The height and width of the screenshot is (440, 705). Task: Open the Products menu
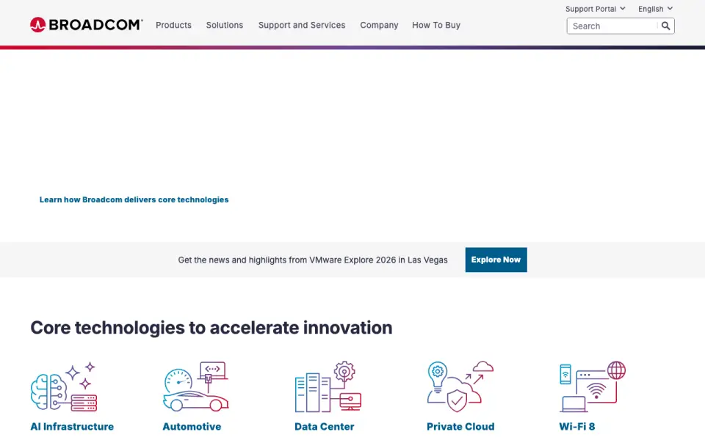[173, 25]
